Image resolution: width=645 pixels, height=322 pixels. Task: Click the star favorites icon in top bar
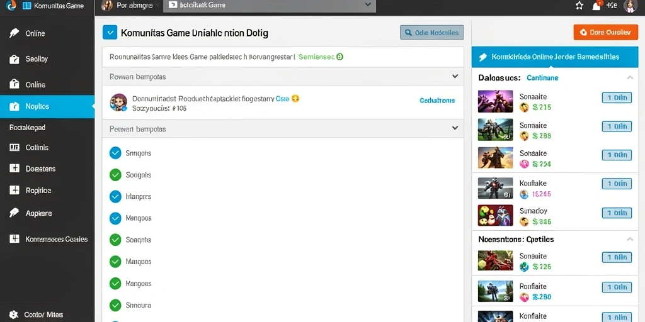(x=579, y=6)
